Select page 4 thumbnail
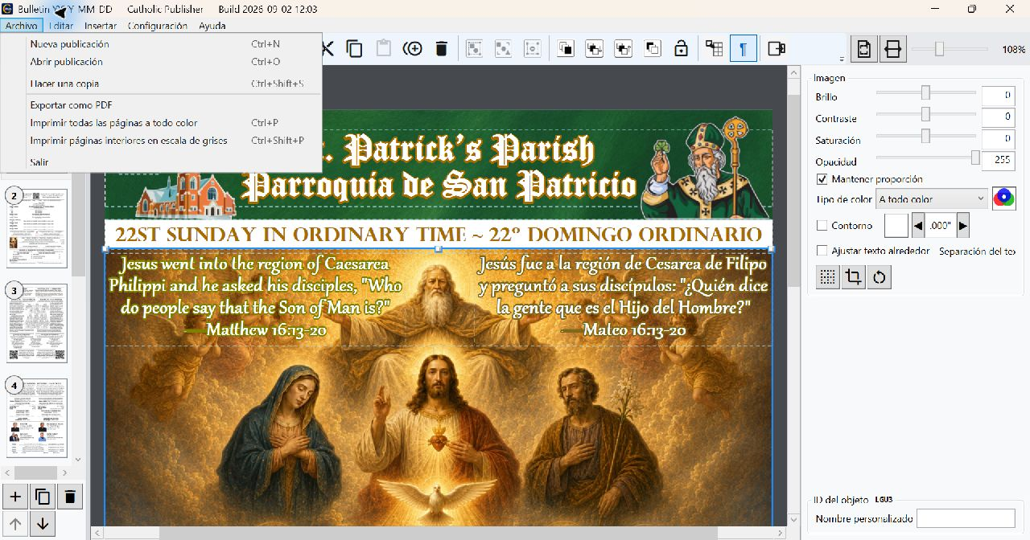The width and height of the screenshot is (1030, 540). 37,417
